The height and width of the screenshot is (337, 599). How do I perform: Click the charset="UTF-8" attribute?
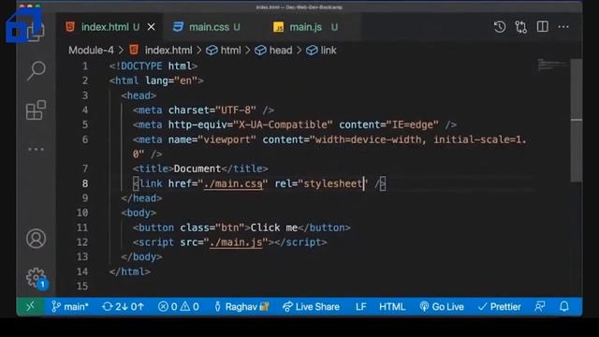212,110
